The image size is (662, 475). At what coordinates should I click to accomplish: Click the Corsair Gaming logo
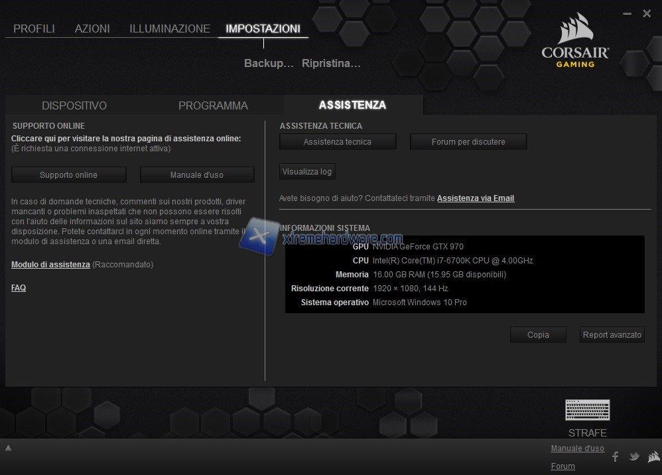tap(575, 41)
